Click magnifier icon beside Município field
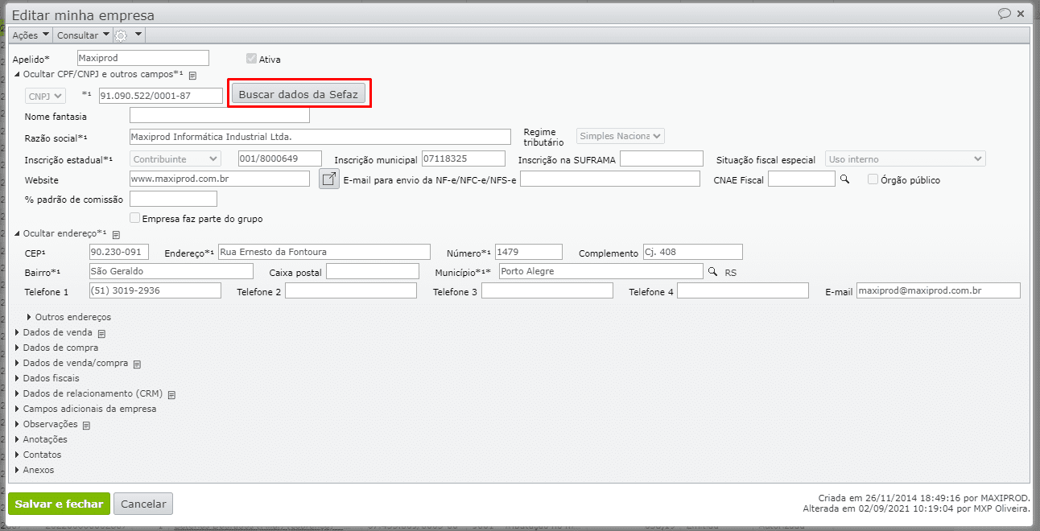Viewport: 1040px width, 531px height. [x=712, y=272]
